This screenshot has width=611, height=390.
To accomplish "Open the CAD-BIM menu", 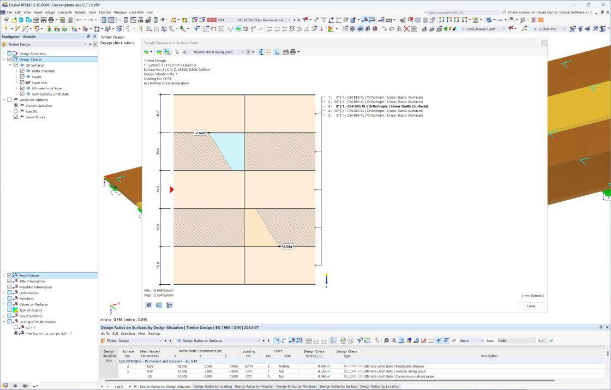I will (x=136, y=13).
